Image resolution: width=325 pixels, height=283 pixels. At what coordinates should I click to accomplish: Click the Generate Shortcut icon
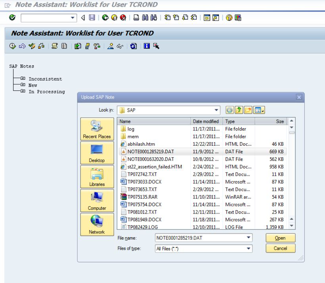[215, 18]
